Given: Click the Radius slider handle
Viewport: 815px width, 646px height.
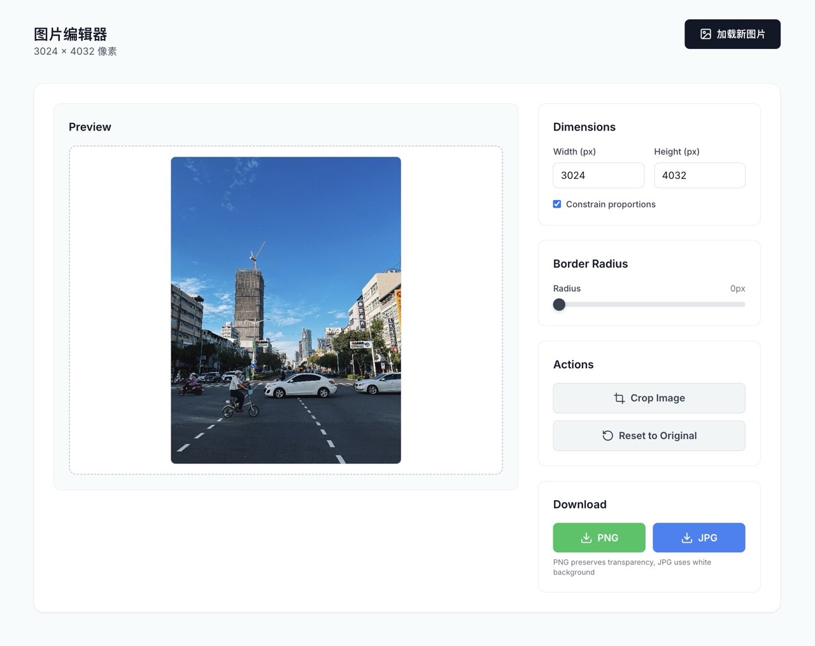Looking at the screenshot, I should pos(559,305).
